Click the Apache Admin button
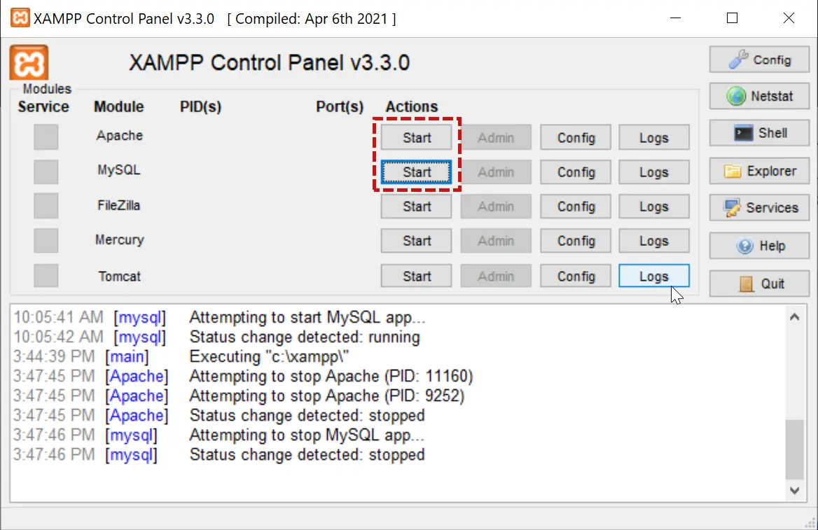This screenshot has height=530, width=818. click(496, 138)
